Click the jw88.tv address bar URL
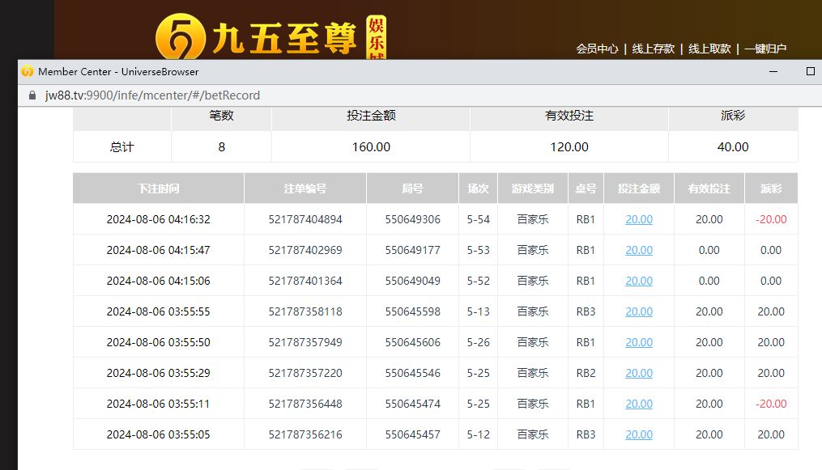This screenshot has width=822, height=470. [x=152, y=95]
